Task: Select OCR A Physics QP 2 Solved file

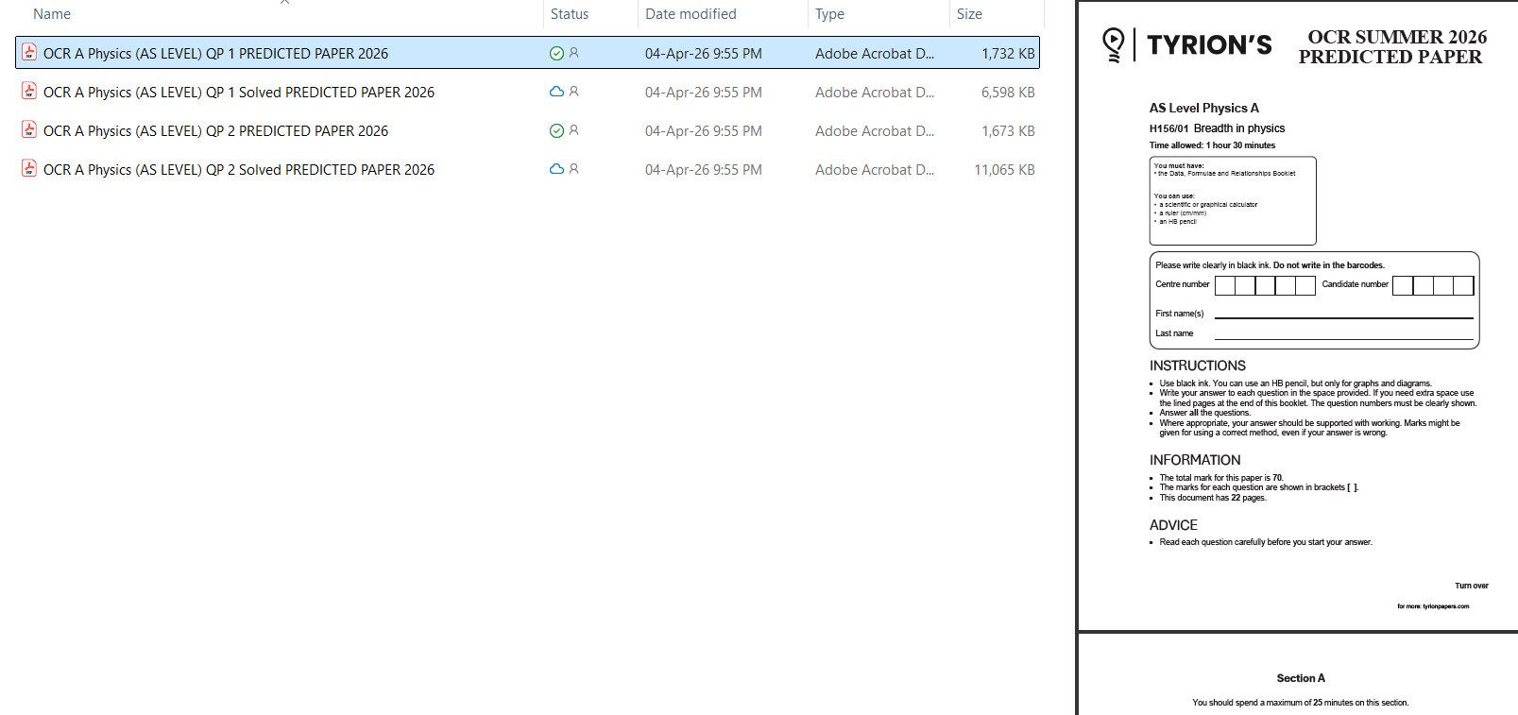Action: 239,170
